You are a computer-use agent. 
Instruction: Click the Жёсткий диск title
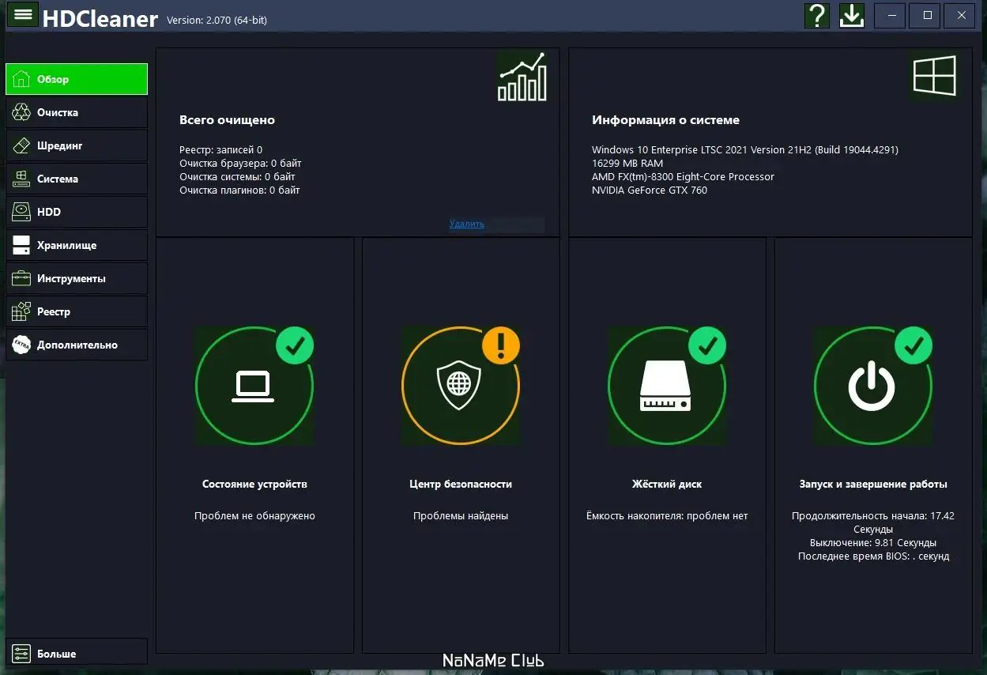point(667,484)
